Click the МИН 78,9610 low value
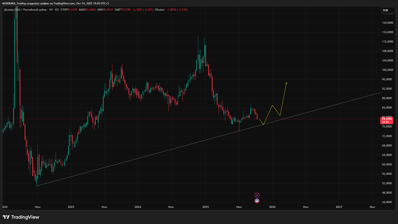398x224 pixels. click(x=105, y=10)
